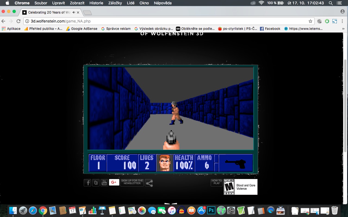Open the ps-ctyrlistek bookmark
348x217 pixels.
(x=237, y=28)
